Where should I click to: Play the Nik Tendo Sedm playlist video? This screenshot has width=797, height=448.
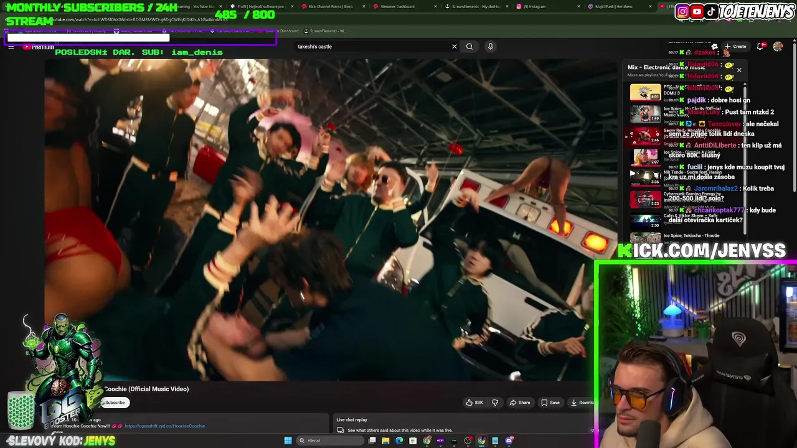(x=645, y=177)
